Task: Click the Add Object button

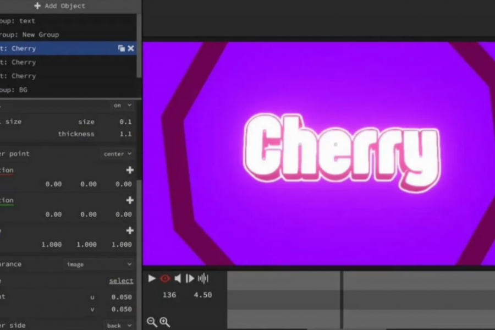Action: 59,5
